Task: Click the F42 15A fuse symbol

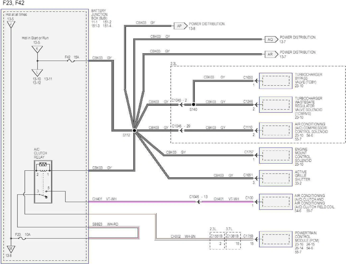Action: point(70,61)
